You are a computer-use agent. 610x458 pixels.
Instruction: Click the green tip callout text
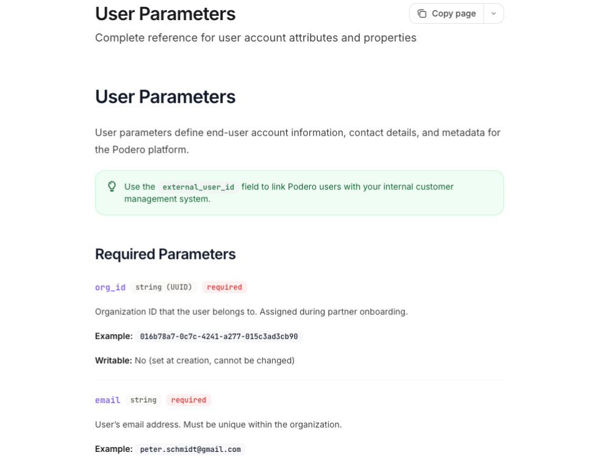click(289, 193)
